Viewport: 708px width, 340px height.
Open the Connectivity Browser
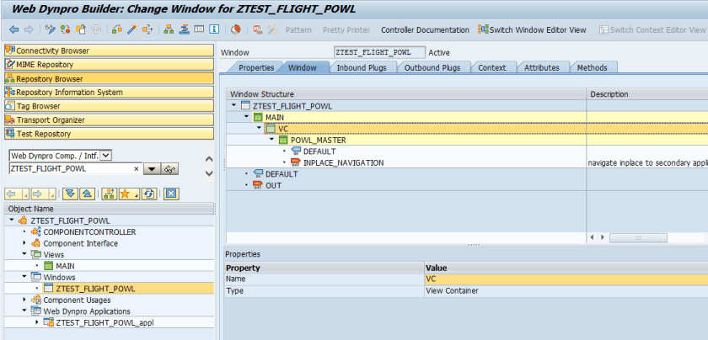[x=109, y=50]
